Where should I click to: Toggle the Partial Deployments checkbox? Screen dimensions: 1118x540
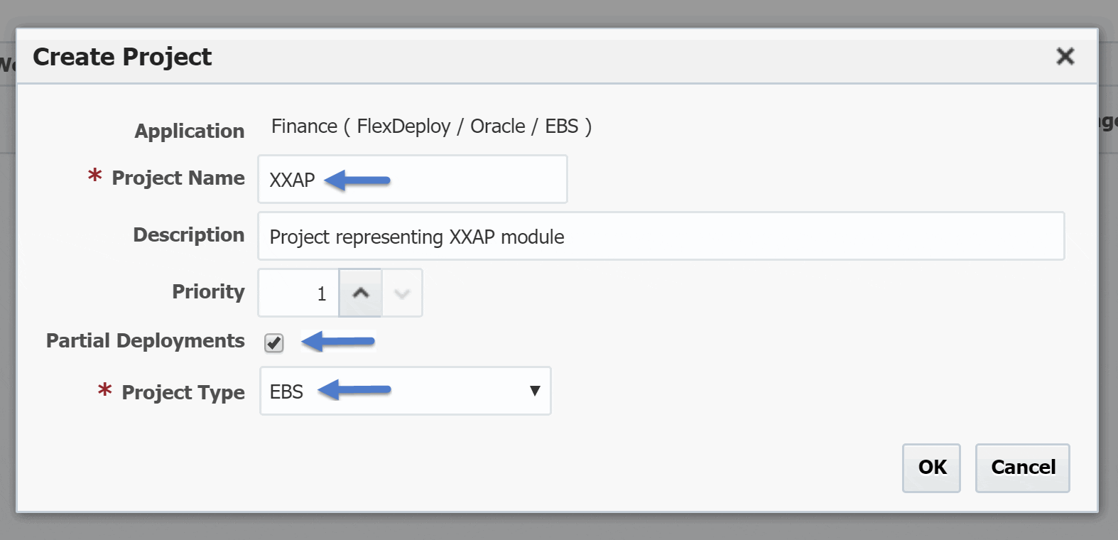(x=274, y=343)
